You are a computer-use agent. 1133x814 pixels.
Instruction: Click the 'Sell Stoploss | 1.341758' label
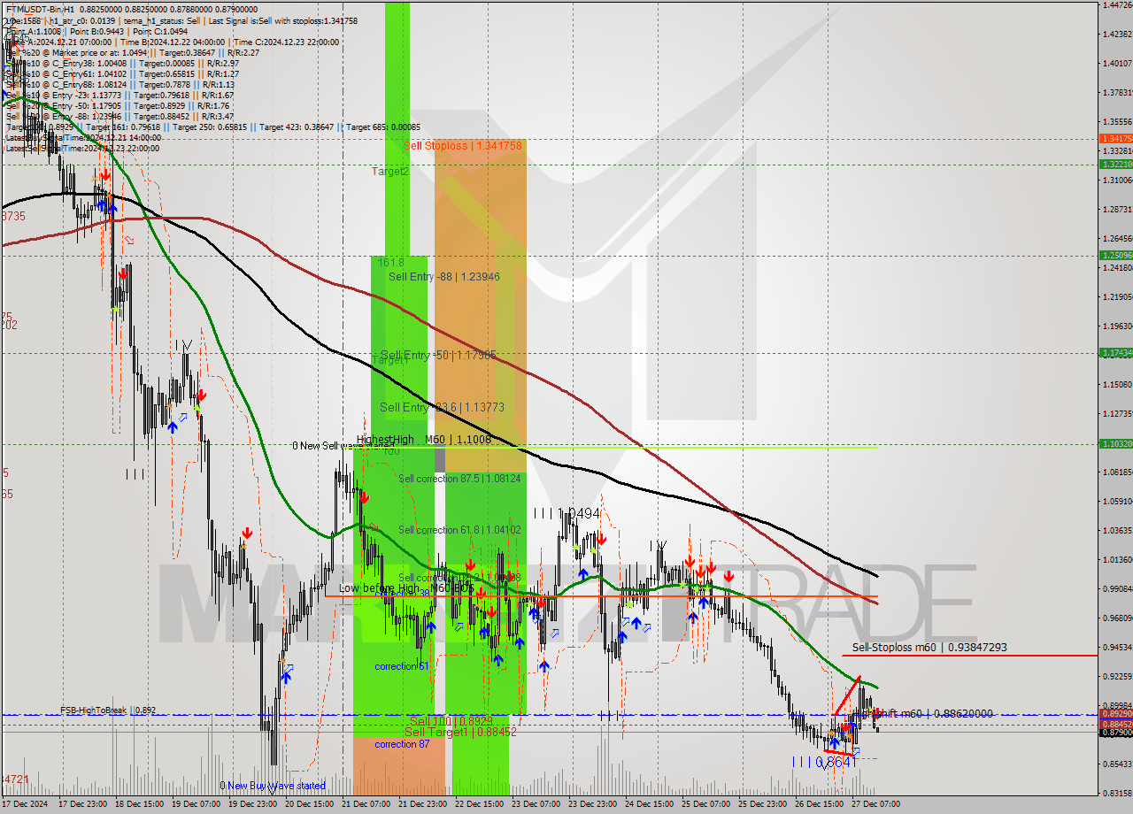coord(463,145)
